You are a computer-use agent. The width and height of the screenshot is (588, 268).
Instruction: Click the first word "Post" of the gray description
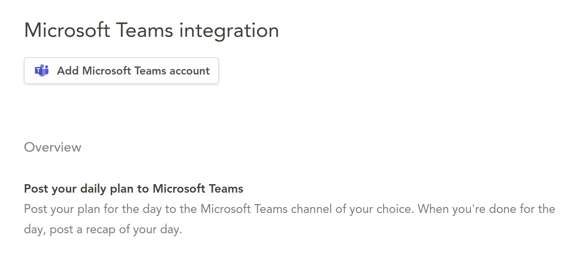coord(35,209)
